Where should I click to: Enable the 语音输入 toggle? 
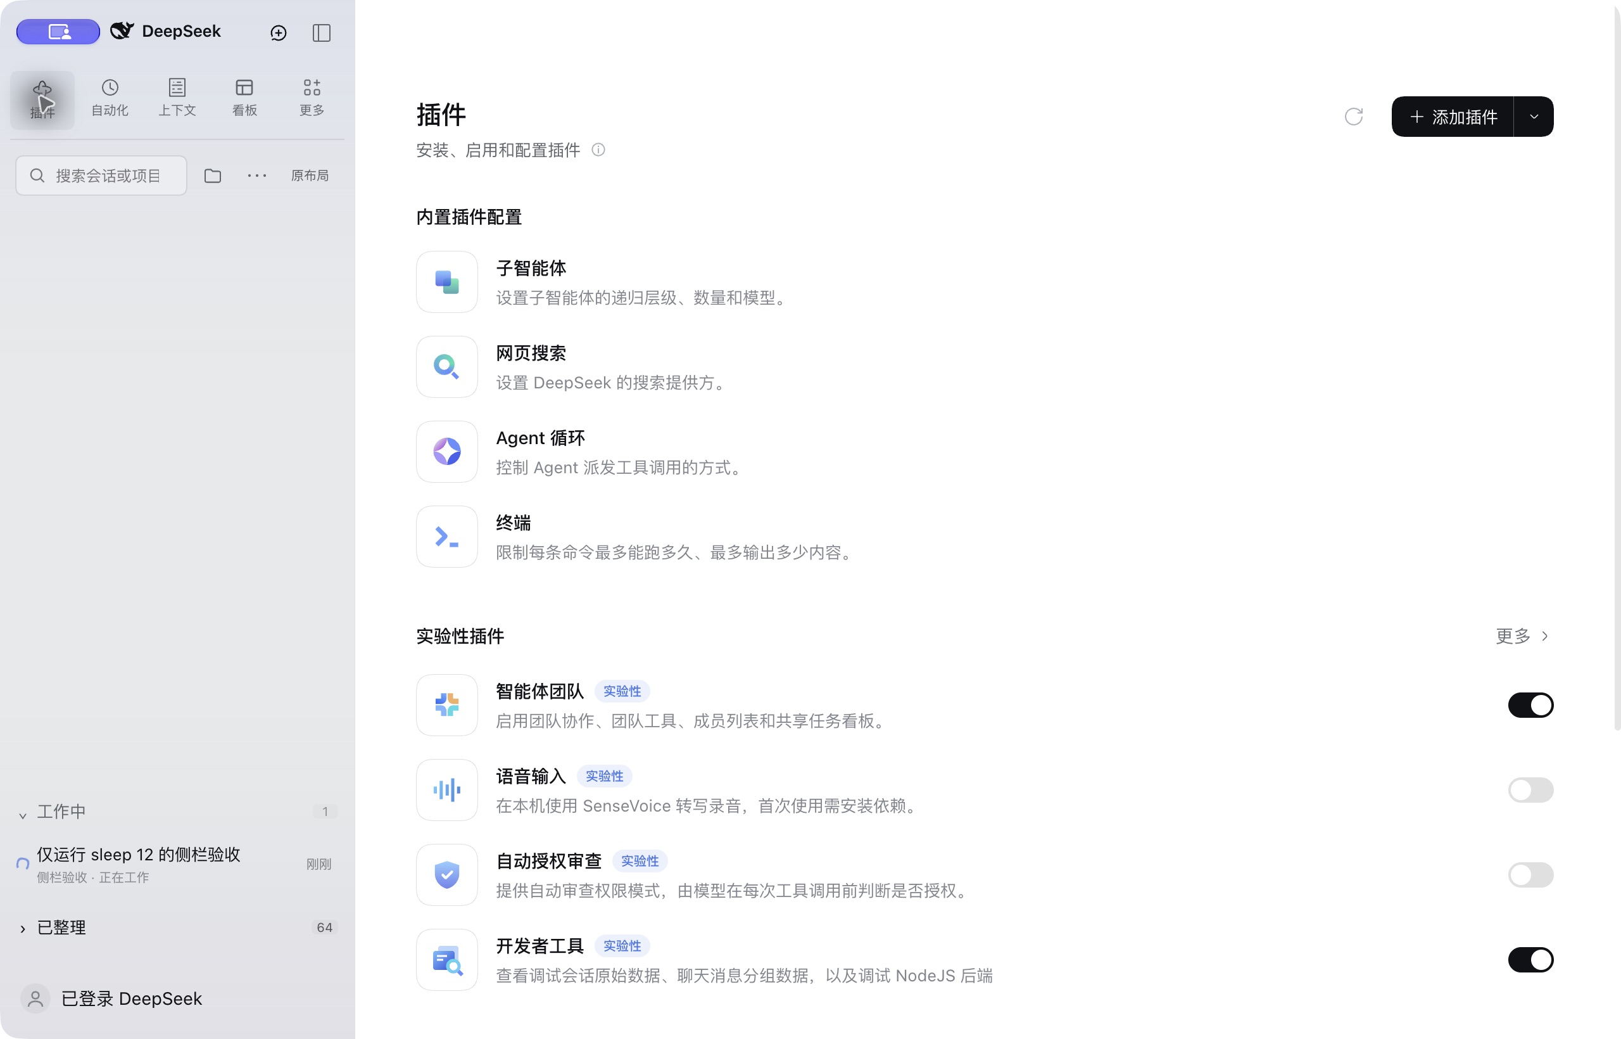coord(1530,790)
